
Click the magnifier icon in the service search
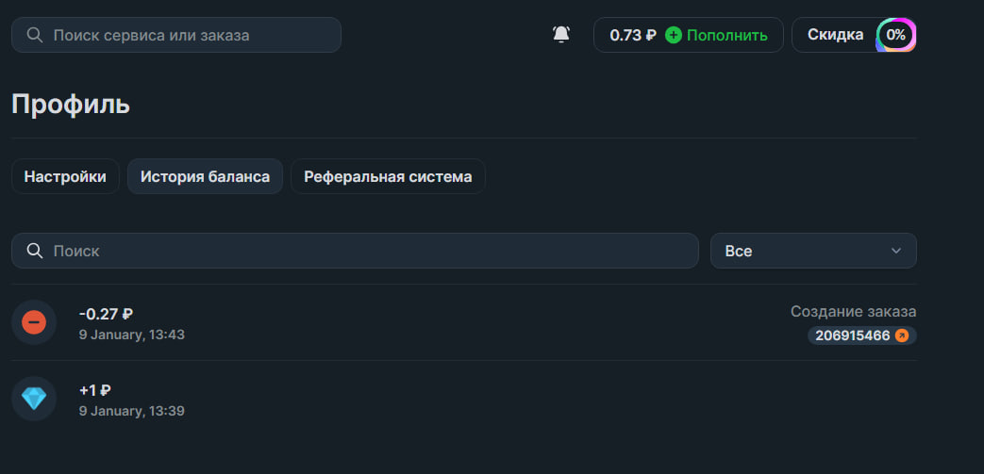pos(35,35)
